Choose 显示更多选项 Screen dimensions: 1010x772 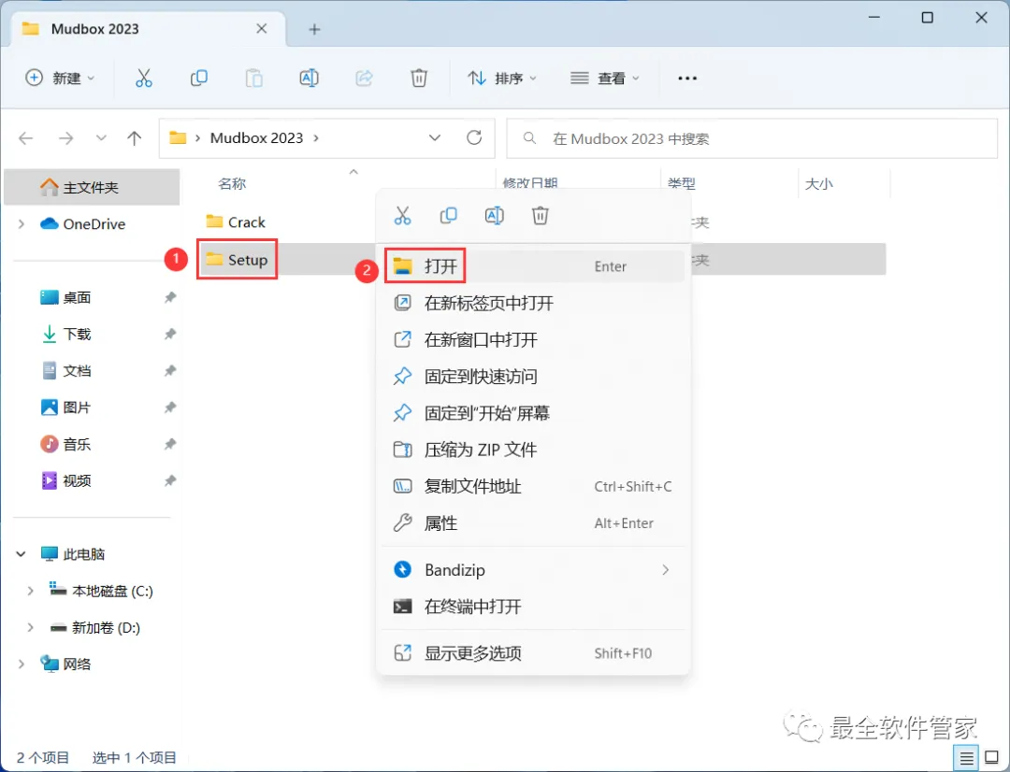[x=533, y=653]
